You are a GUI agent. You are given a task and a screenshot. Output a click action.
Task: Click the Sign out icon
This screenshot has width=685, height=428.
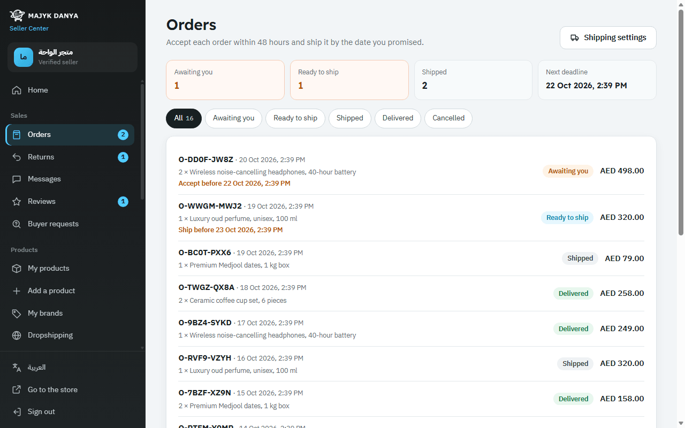[17, 412]
